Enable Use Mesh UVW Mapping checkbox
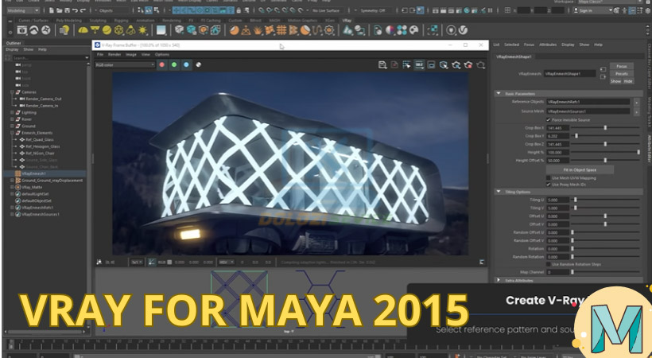 (x=549, y=177)
